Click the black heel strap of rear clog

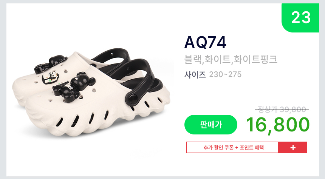pos(112,56)
